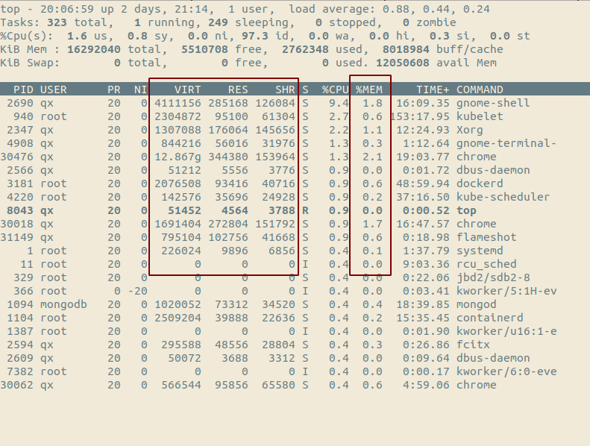Click the load average 0.88 value
590x446 pixels.
[396, 9]
